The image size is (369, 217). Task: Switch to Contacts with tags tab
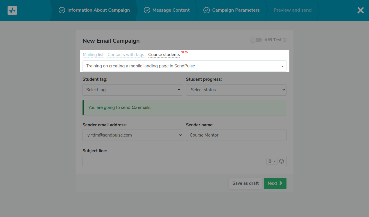[x=126, y=55]
